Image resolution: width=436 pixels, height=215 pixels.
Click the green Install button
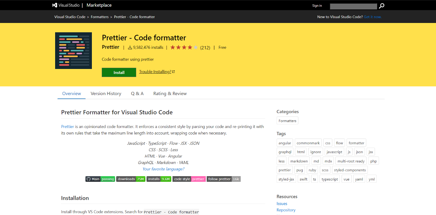119,72
